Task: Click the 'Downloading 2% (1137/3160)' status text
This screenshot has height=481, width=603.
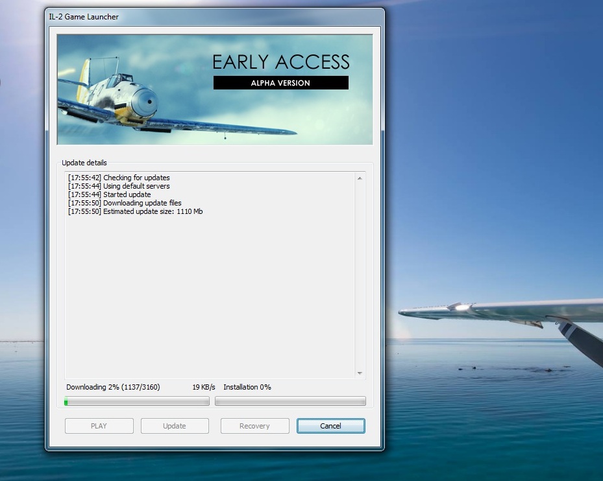Action: coord(113,387)
